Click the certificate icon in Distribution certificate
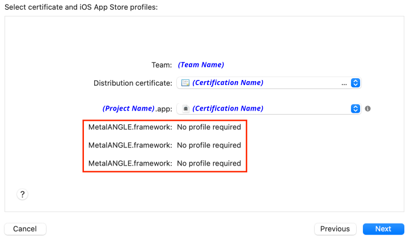Image resolution: width=410 pixels, height=241 pixels. pyautogui.click(x=185, y=83)
